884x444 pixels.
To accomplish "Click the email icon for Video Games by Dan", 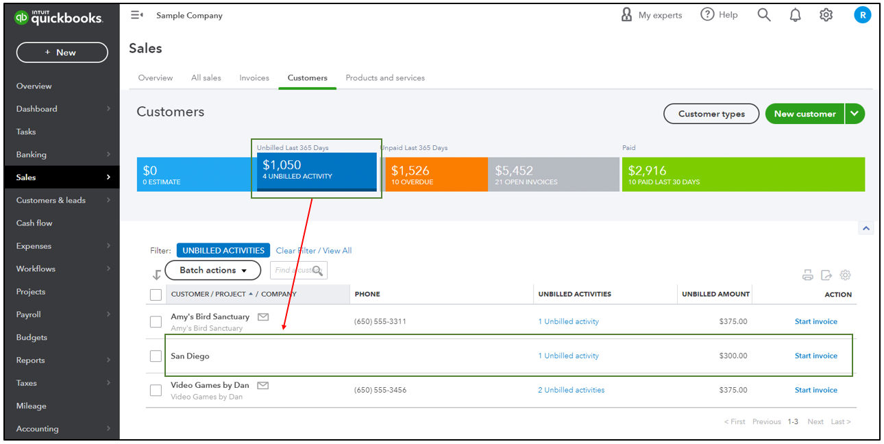I will click(262, 385).
